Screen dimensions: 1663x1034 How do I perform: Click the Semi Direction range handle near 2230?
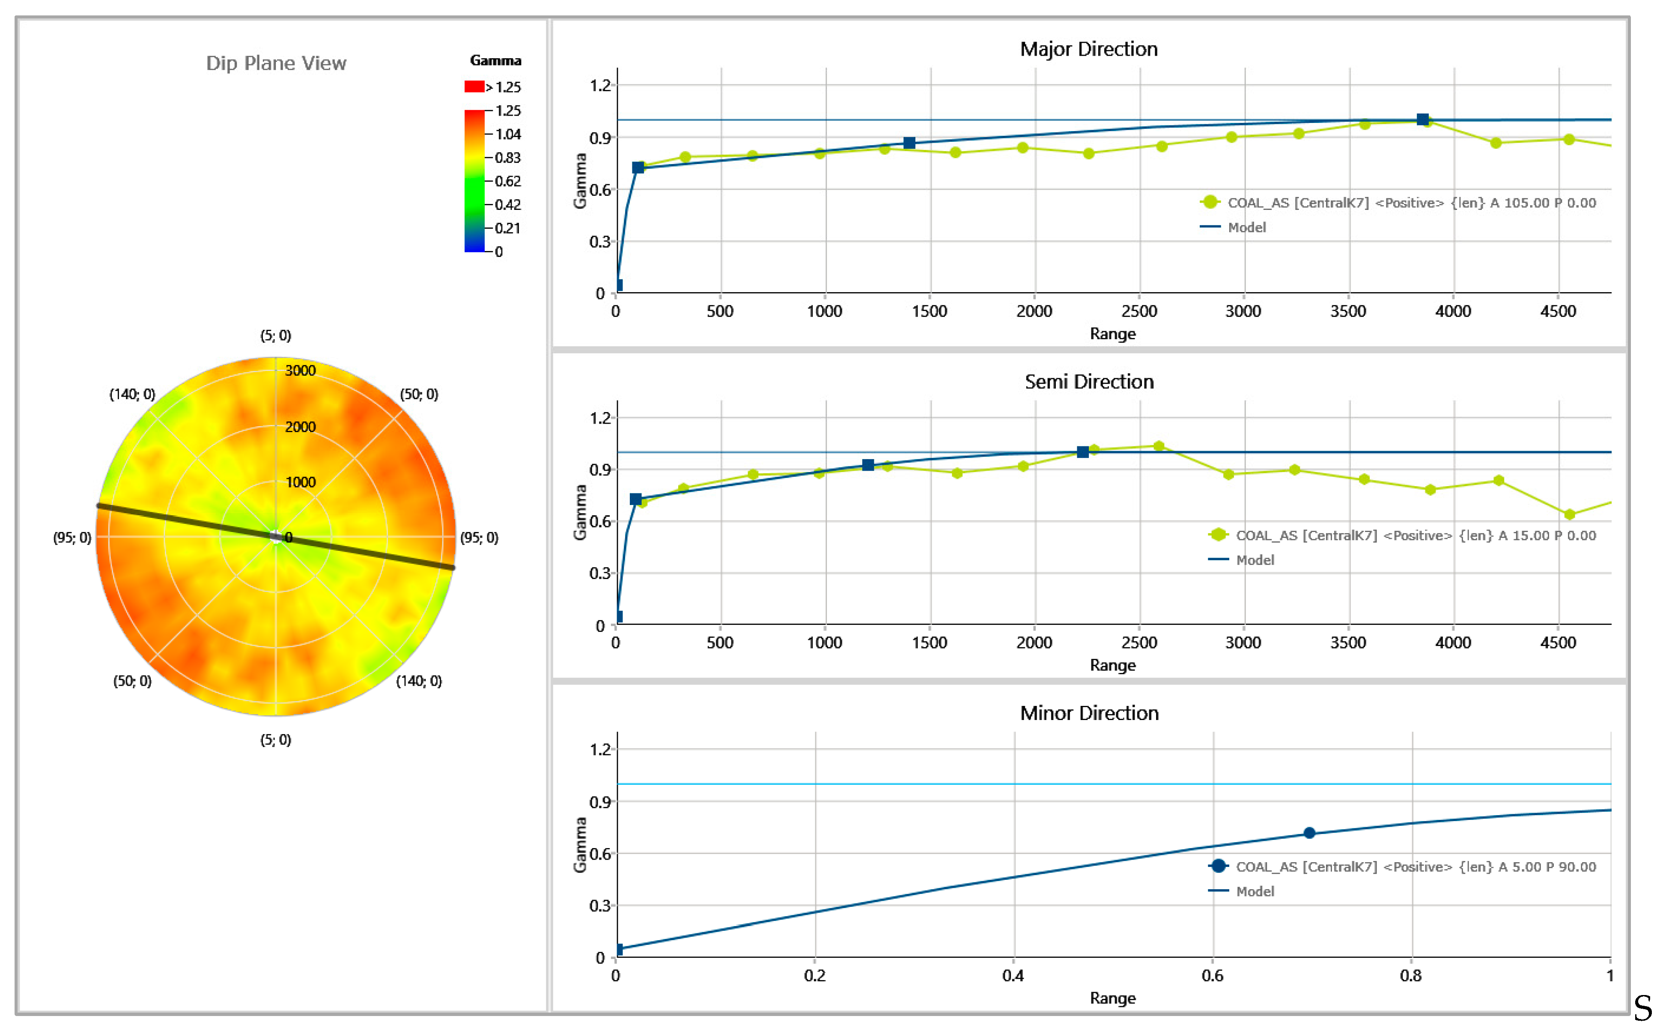click(x=1083, y=452)
